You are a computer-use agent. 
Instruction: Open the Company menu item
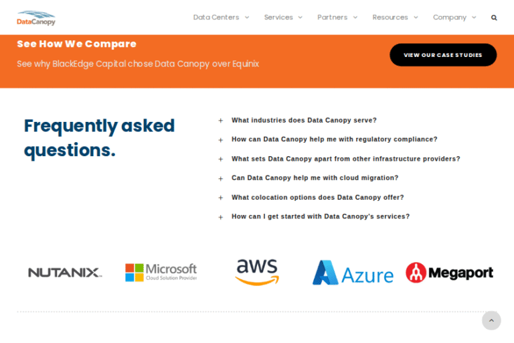[x=454, y=17]
